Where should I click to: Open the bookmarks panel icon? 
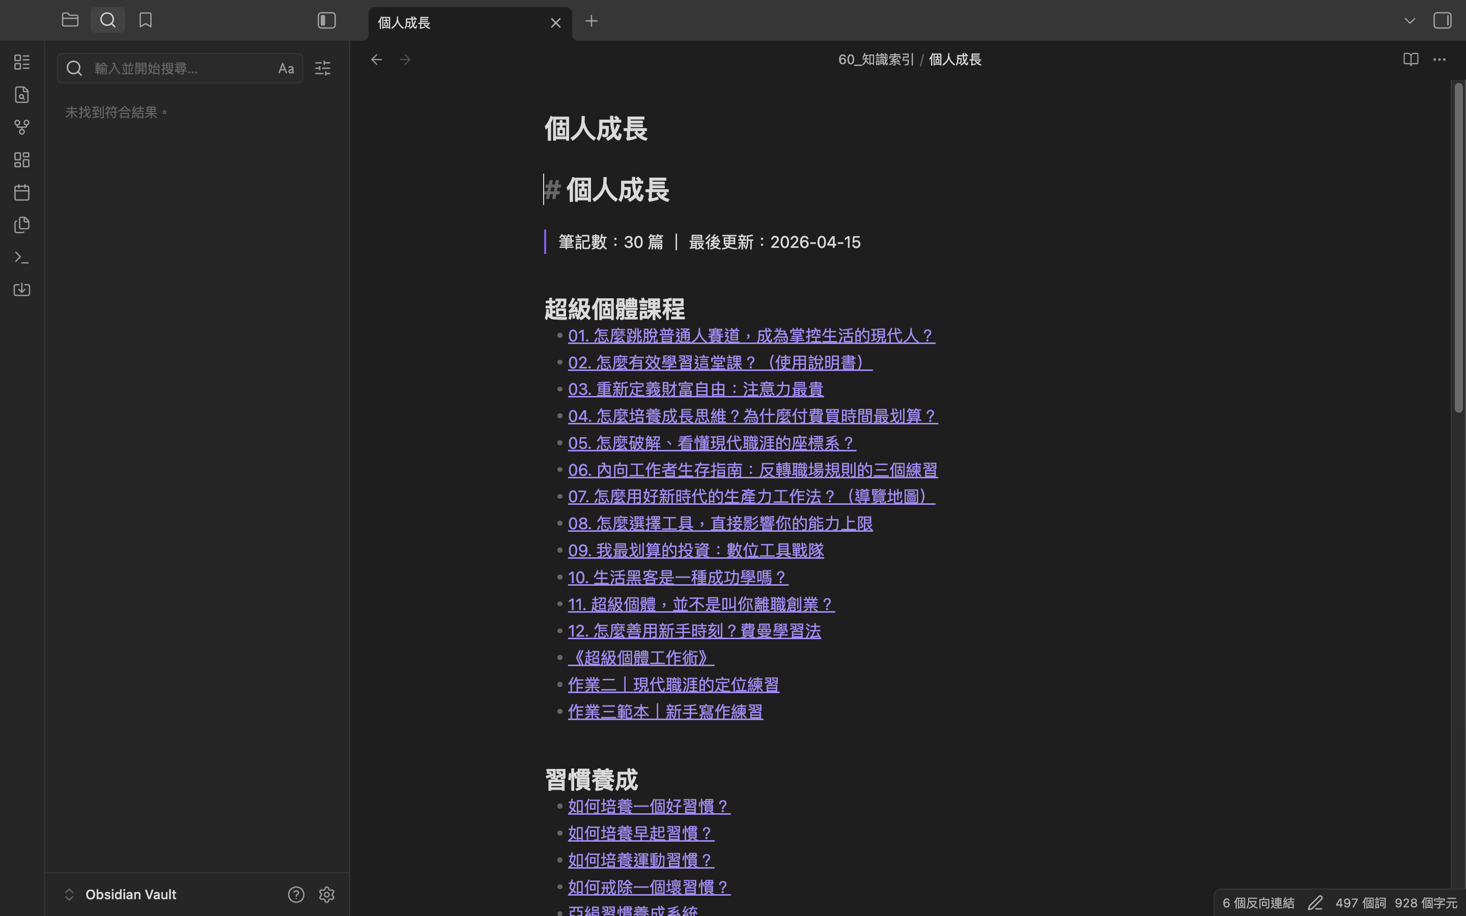tap(146, 20)
